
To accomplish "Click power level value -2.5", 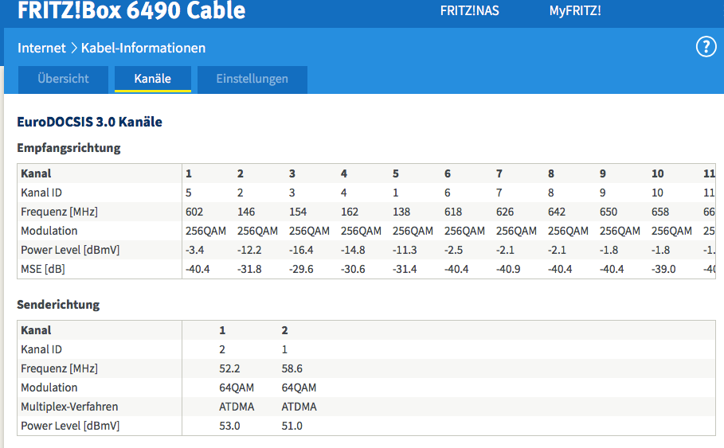I will pos(453,250).
